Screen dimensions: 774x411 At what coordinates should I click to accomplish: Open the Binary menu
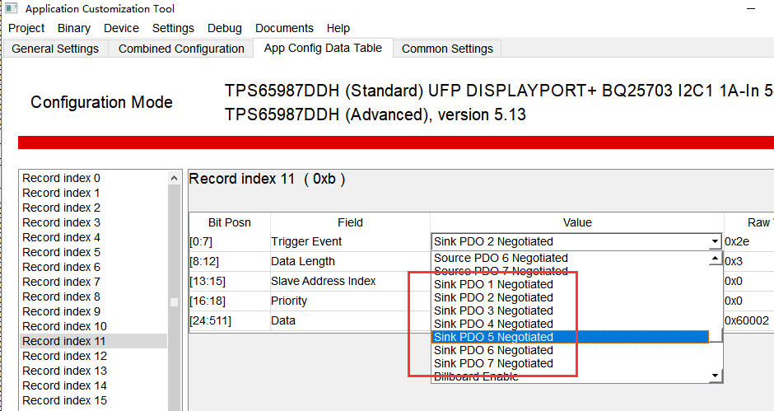coord(74,28)
